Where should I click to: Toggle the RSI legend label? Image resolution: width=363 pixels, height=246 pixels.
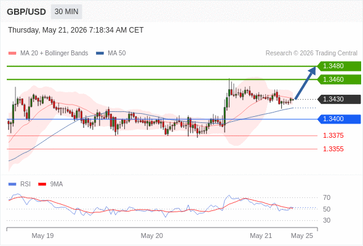coord(25,184)
